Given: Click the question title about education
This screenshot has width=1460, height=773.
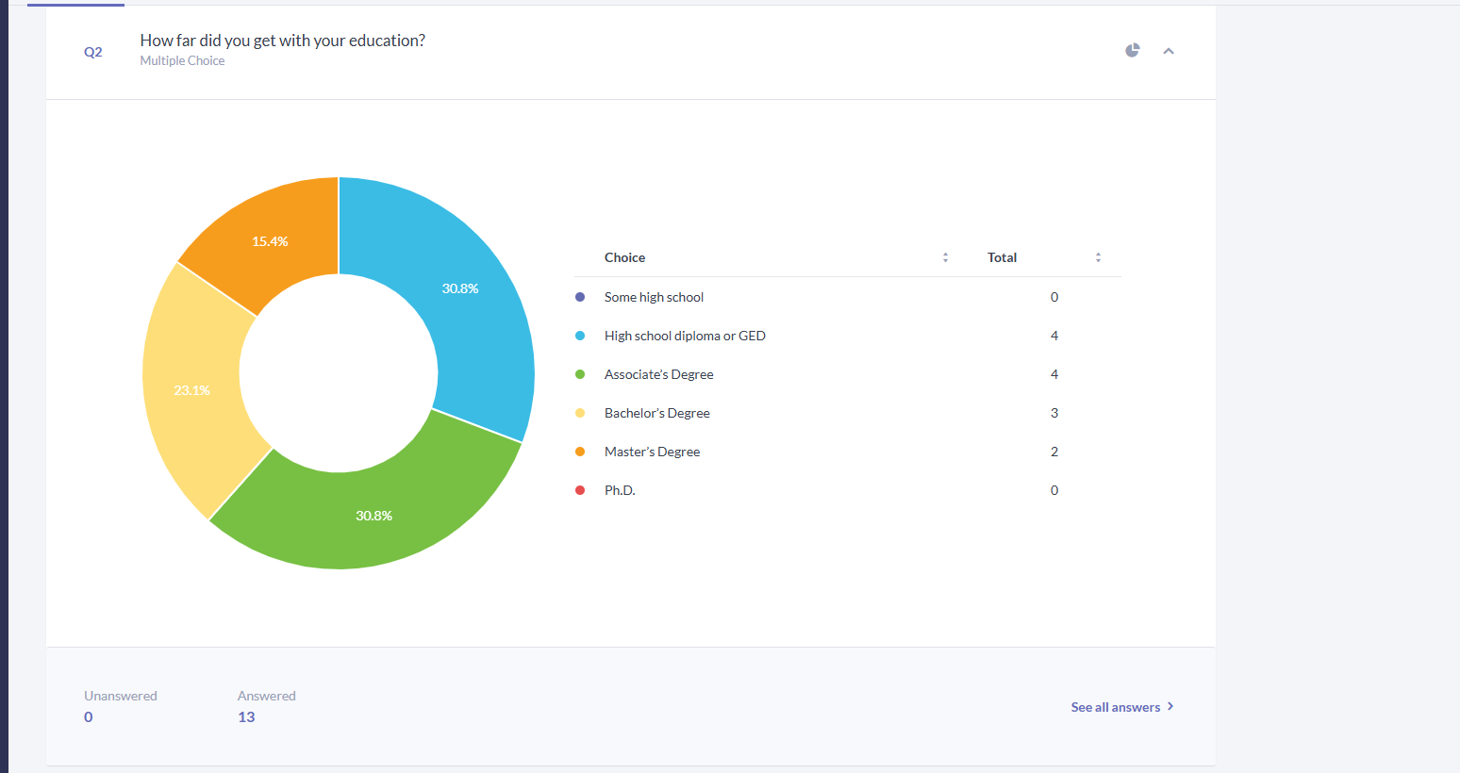Looking at the screenshot, I should point(283,41).
